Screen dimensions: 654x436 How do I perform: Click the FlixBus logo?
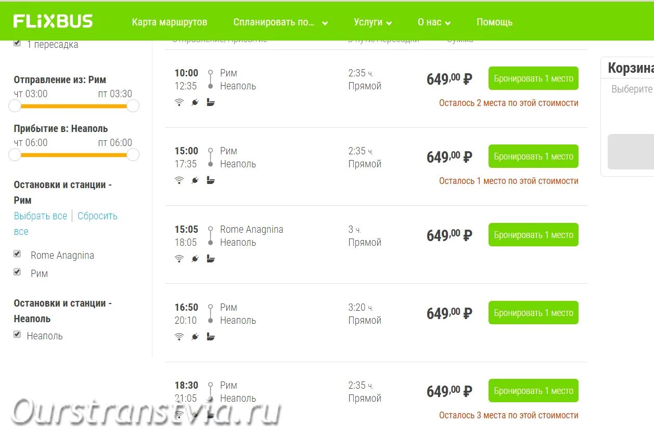click(53, 21)
